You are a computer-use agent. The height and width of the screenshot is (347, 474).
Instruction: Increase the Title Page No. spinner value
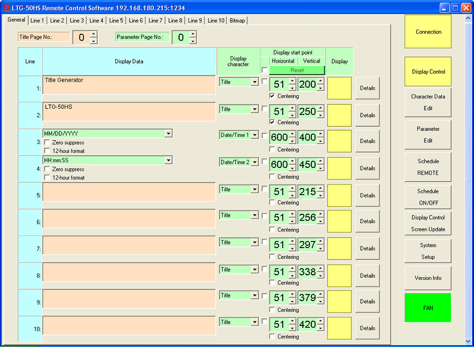click(93, 34)
